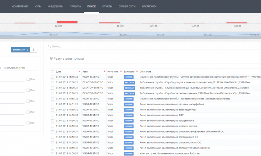Click the magnifier icon in search bar
The image size is (261, 156).
[x=49, y=46]
